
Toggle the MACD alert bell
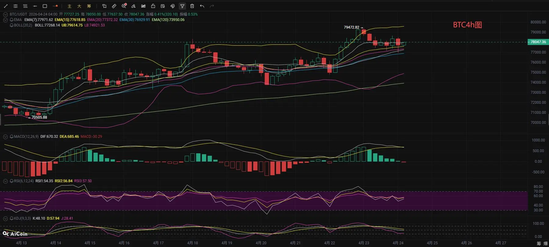[x=12, y=137]
